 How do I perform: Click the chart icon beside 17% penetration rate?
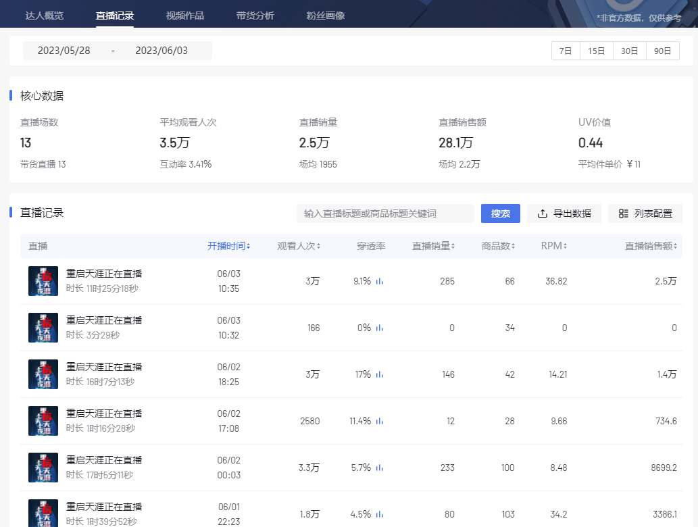click(380, 375)
